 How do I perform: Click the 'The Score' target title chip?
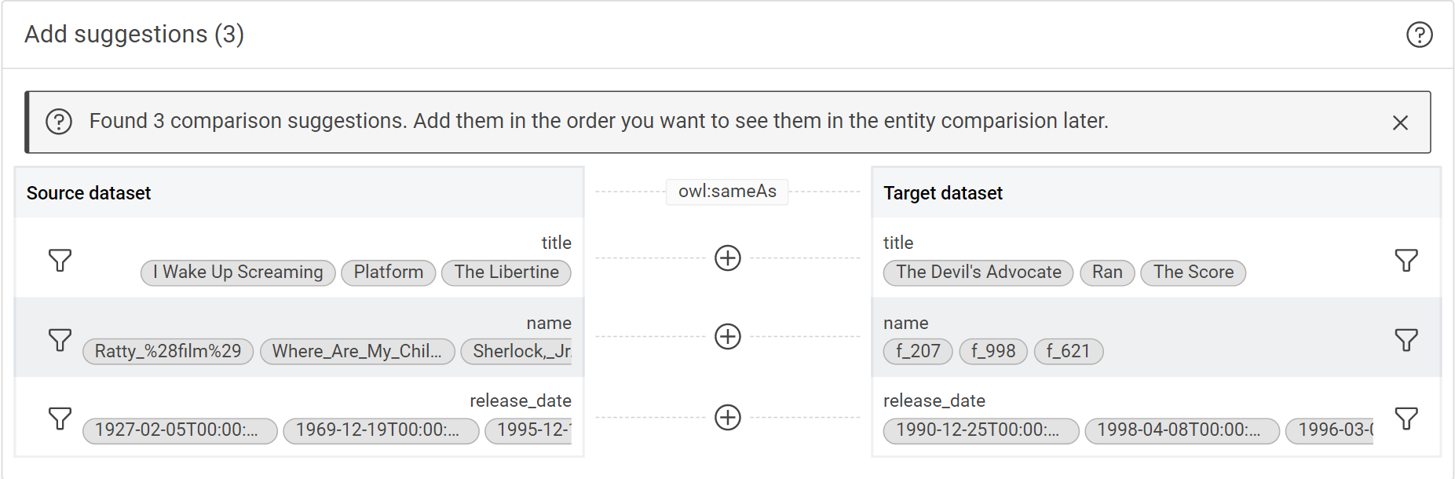[1193, 272]
